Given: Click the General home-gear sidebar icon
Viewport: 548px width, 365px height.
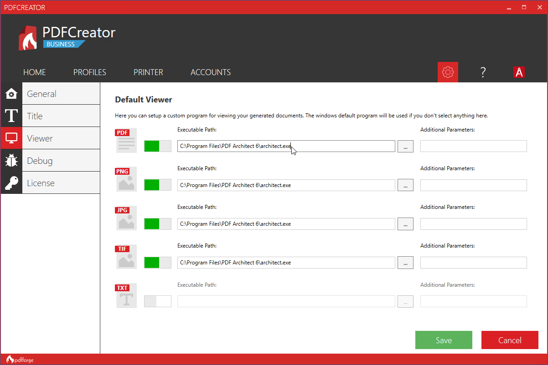Looking at the screenshot, I should 11,94.
